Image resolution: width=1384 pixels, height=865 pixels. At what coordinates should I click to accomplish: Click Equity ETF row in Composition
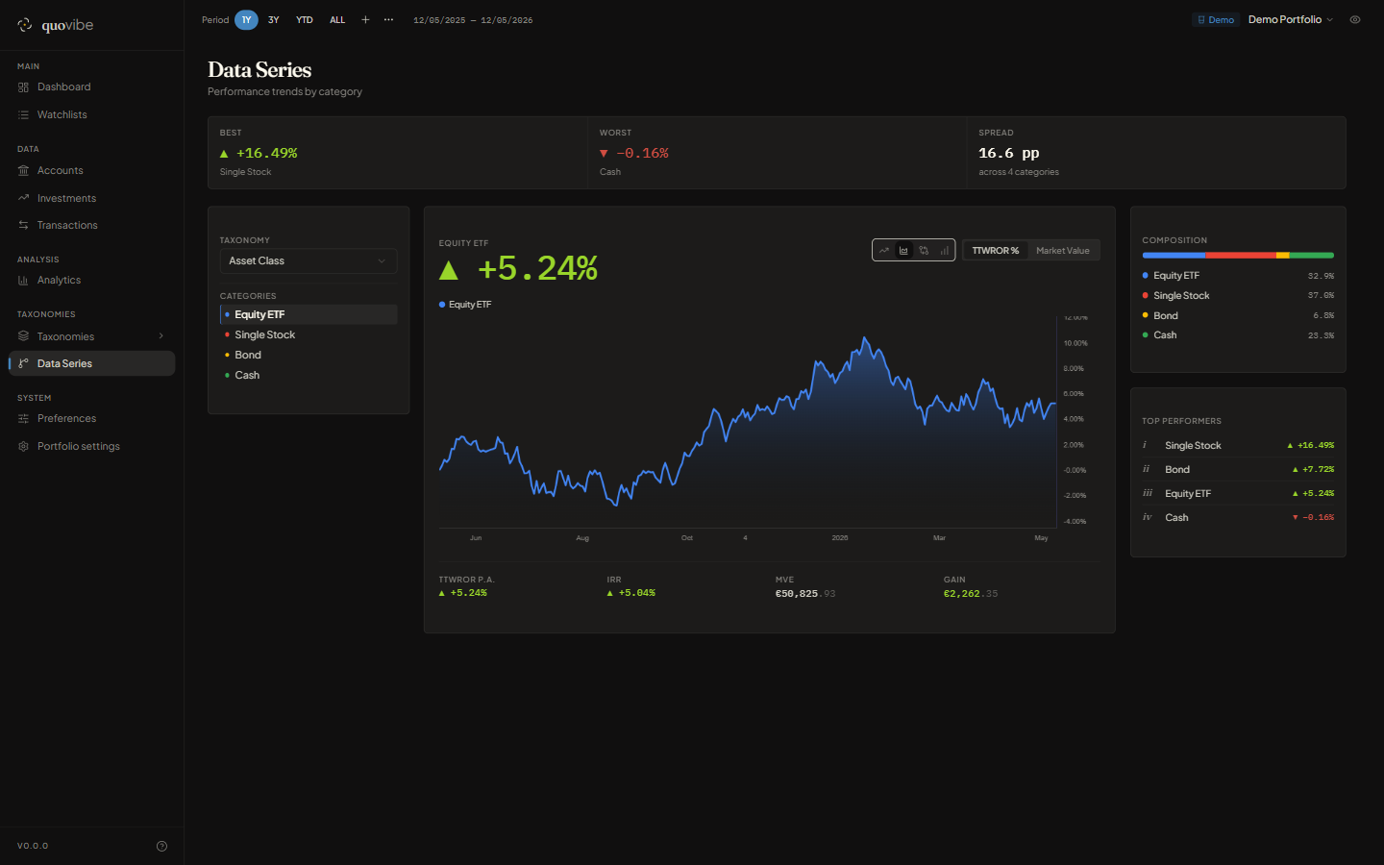(x=1238, y=276)
